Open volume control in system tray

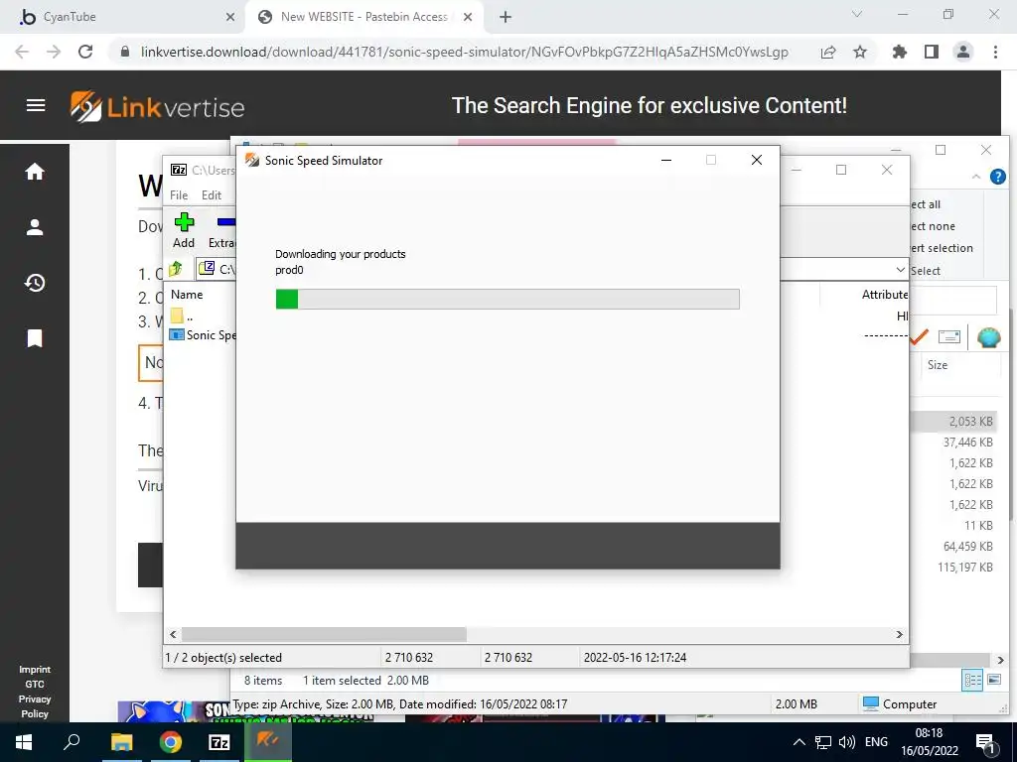point(847,742)
